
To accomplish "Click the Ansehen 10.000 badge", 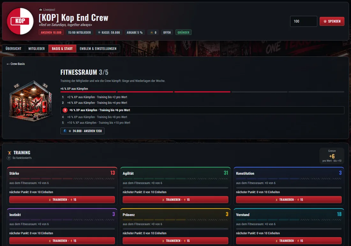I will 51,33.
